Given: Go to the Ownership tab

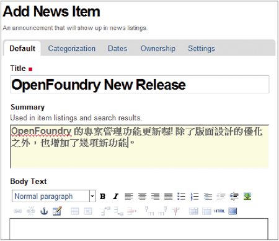Looking at the screenshot, I should (x=158, y=48).
